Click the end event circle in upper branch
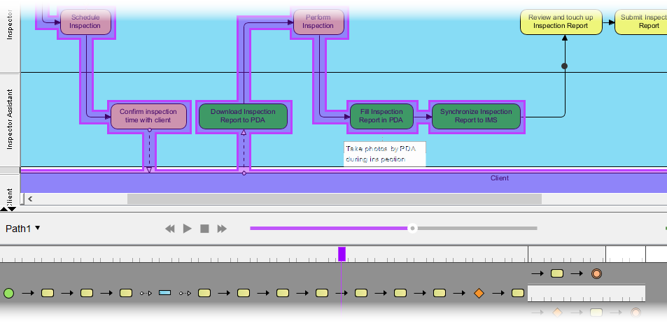667x323 pixels. click(596, 273)
